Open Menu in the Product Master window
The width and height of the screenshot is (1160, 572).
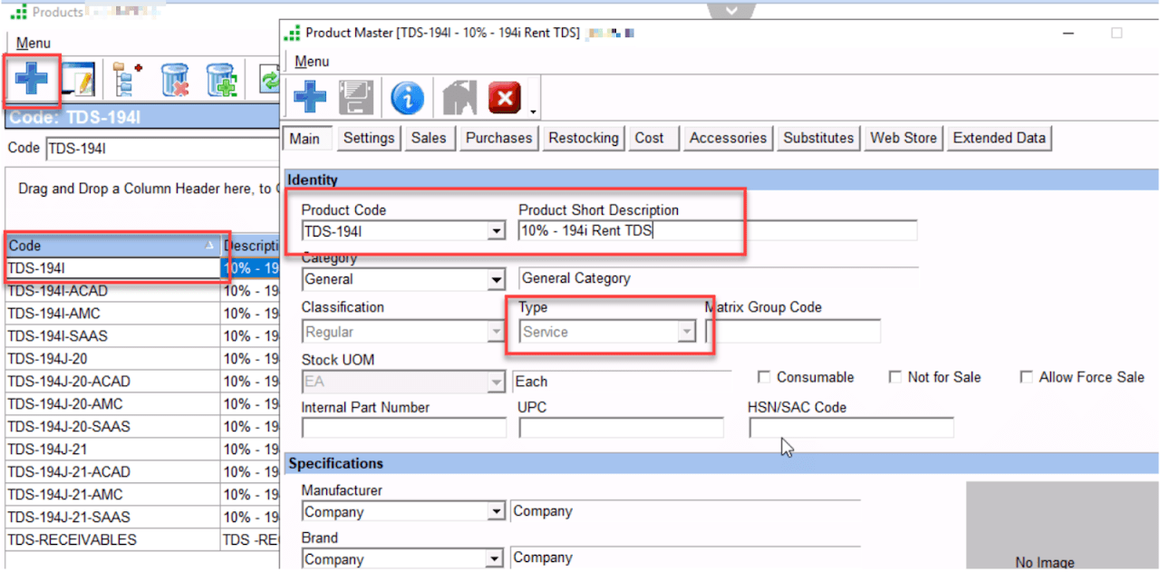312,62
